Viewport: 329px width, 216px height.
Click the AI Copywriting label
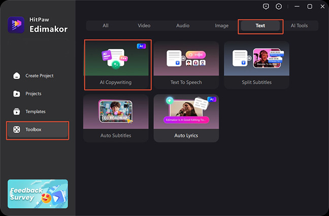(x=116, y=82)
